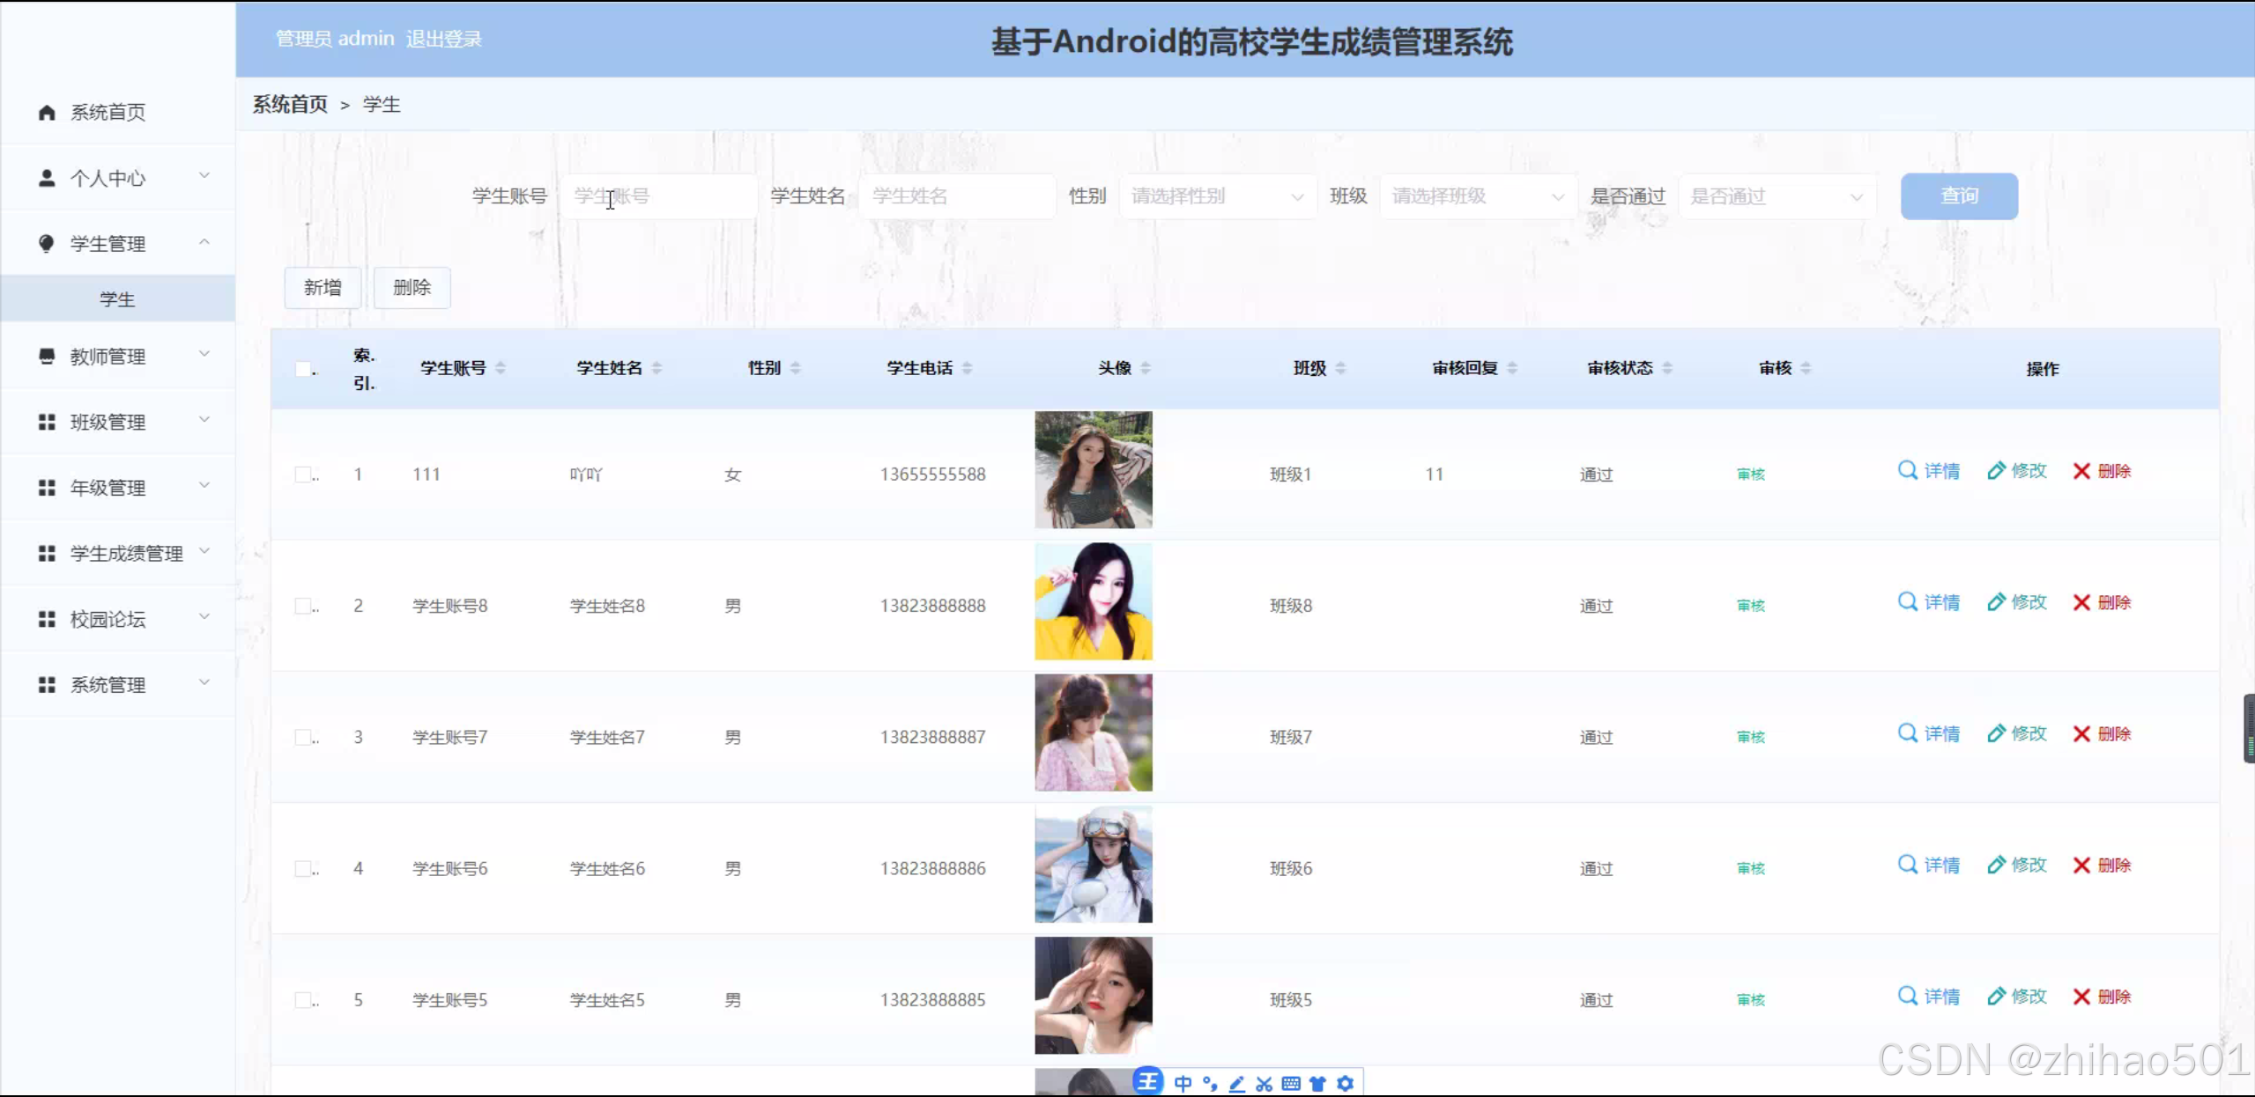
Task: Click the 查询 search button
Action: click(x=1958, y=196)
